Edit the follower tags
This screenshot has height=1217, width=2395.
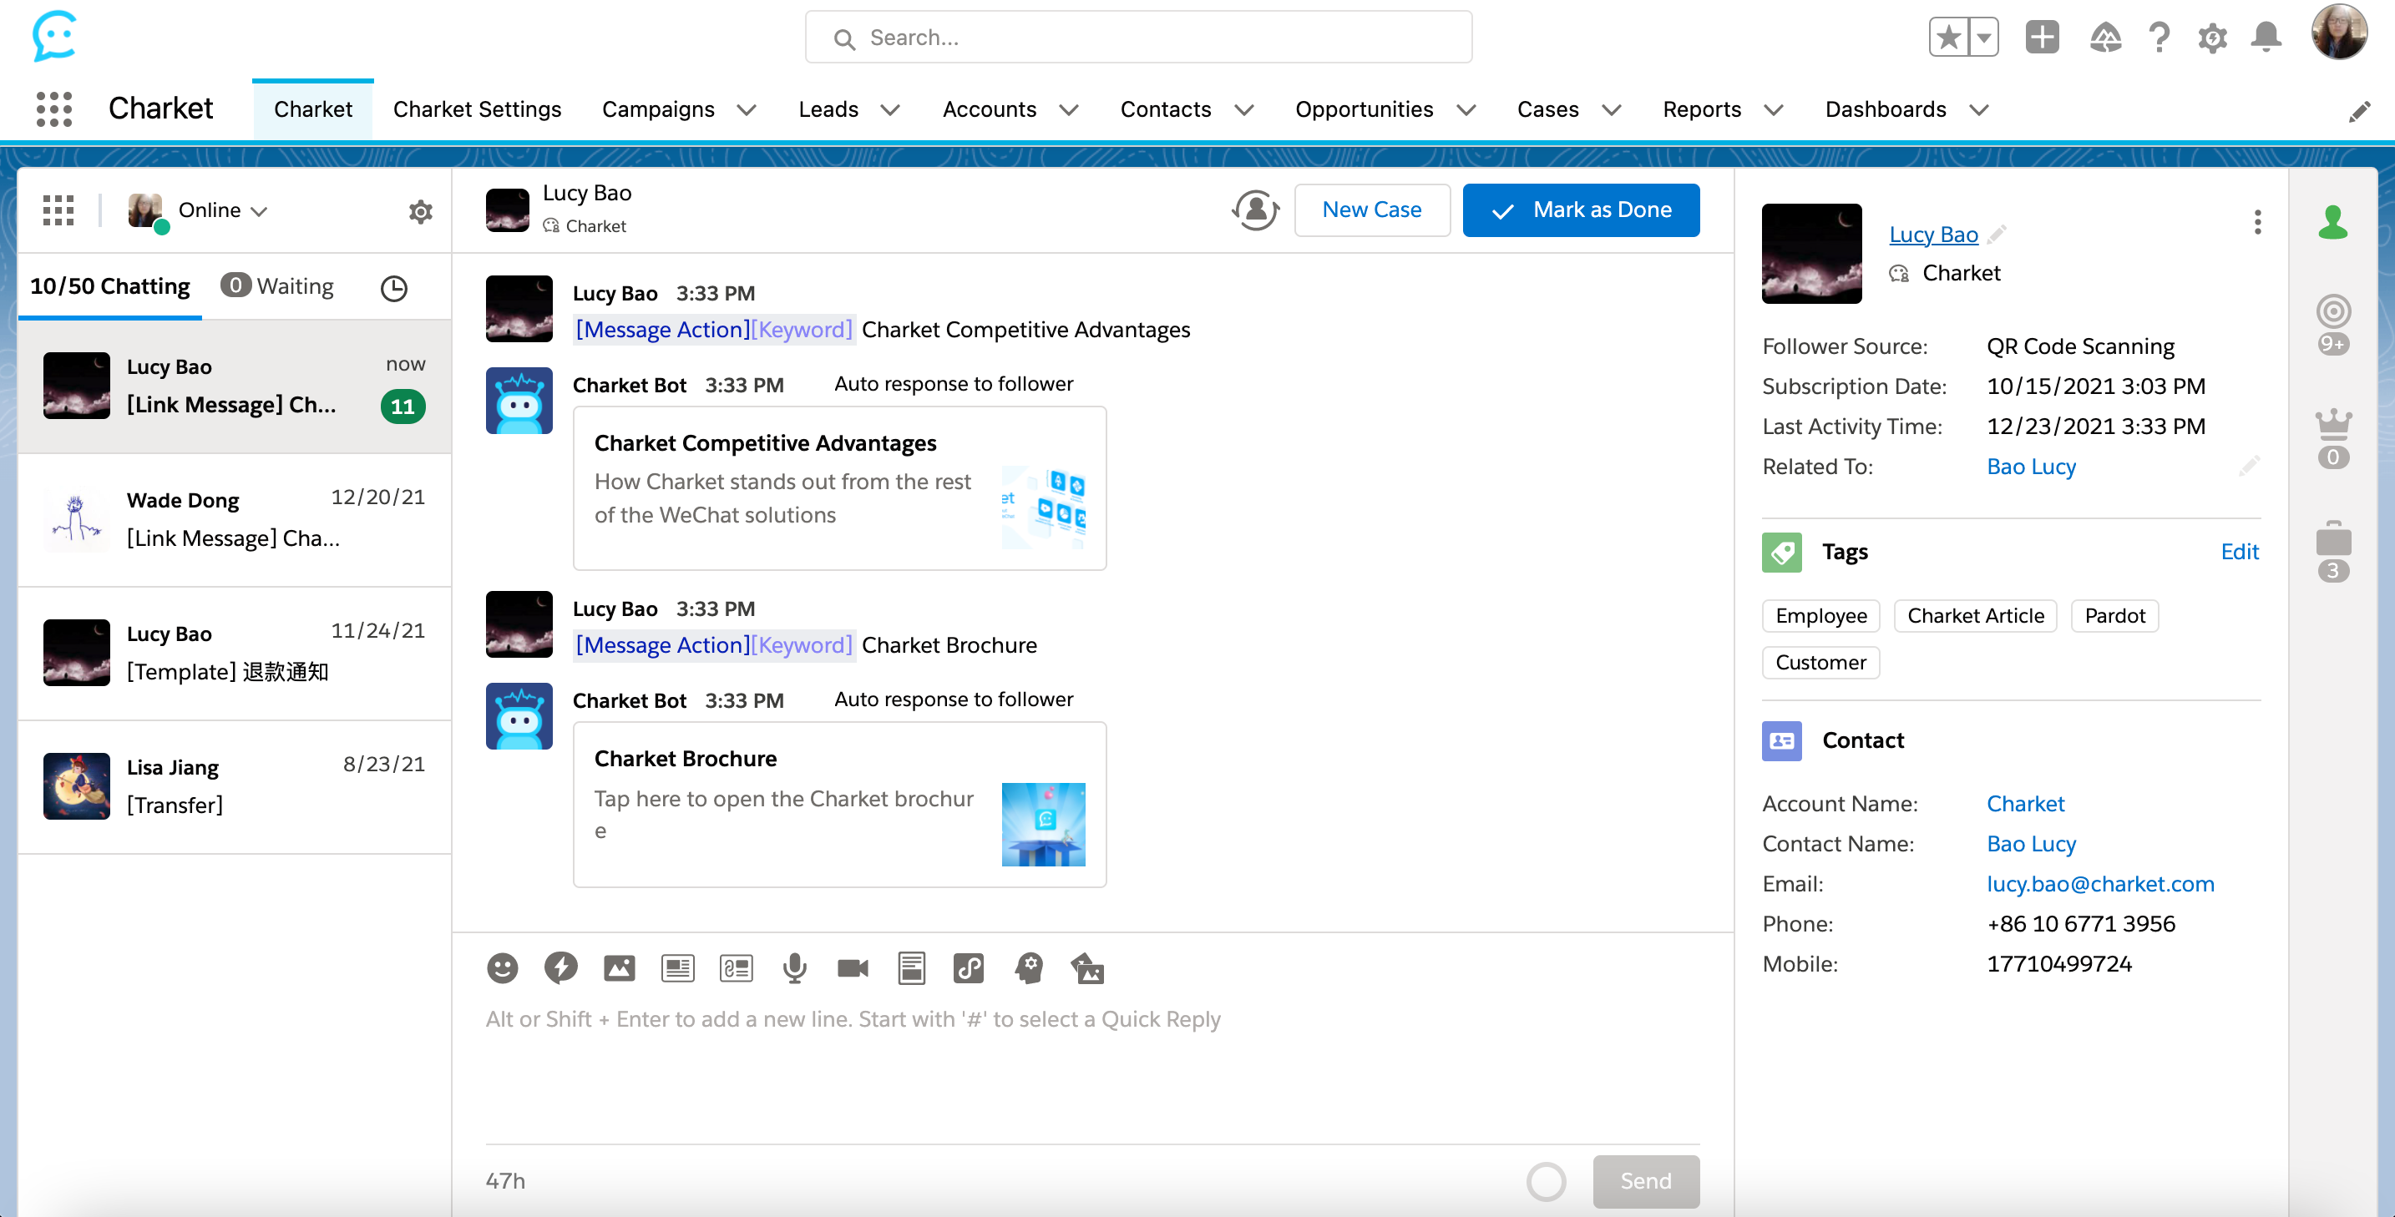pos(2239,552)
